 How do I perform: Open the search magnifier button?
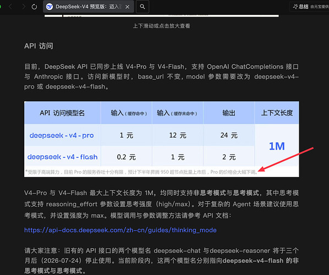point(142,7)
